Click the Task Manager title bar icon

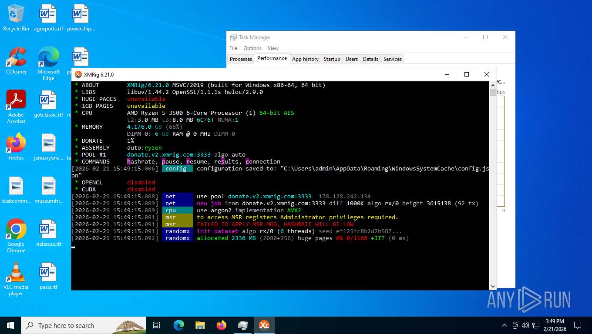(x=233, y=37)
